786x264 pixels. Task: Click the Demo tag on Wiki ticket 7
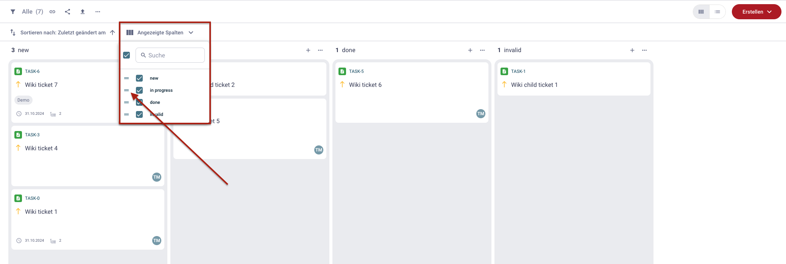[23, 100]
